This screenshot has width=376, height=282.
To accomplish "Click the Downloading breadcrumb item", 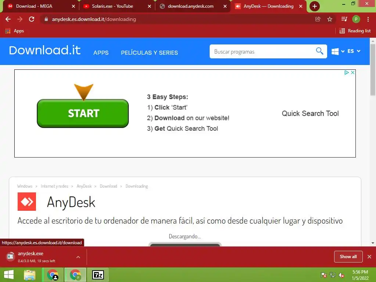I will pos(137,186).
